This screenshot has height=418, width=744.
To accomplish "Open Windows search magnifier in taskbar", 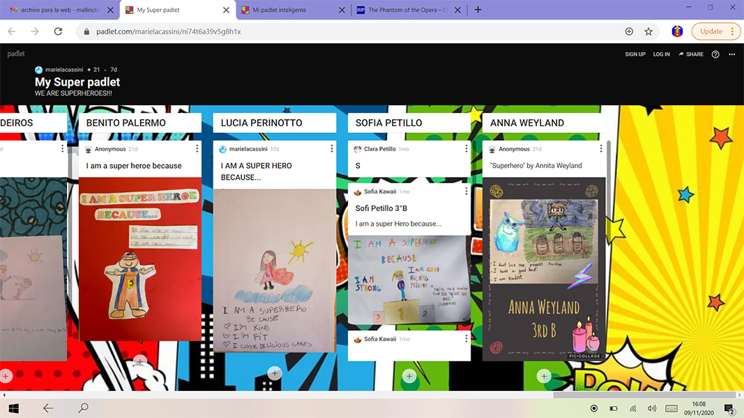I will [x=83, y=408].
